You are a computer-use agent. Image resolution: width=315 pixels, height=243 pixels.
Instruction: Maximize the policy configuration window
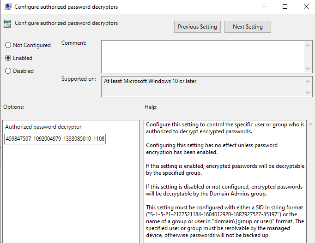[x=285, y=7]
